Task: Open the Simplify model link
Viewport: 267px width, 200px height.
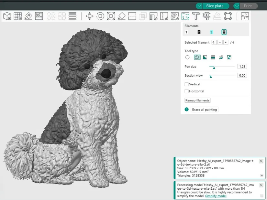Action: coord(216,196)
